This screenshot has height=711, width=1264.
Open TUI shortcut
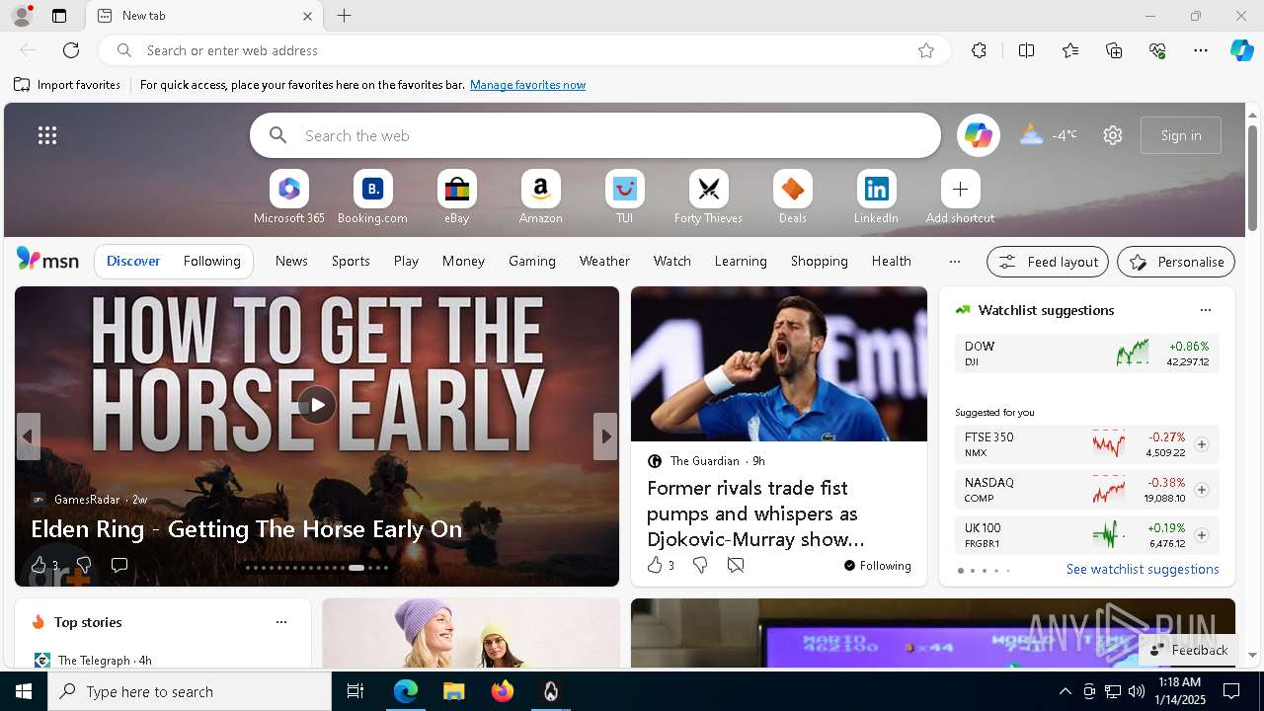(x=624, y=197)
